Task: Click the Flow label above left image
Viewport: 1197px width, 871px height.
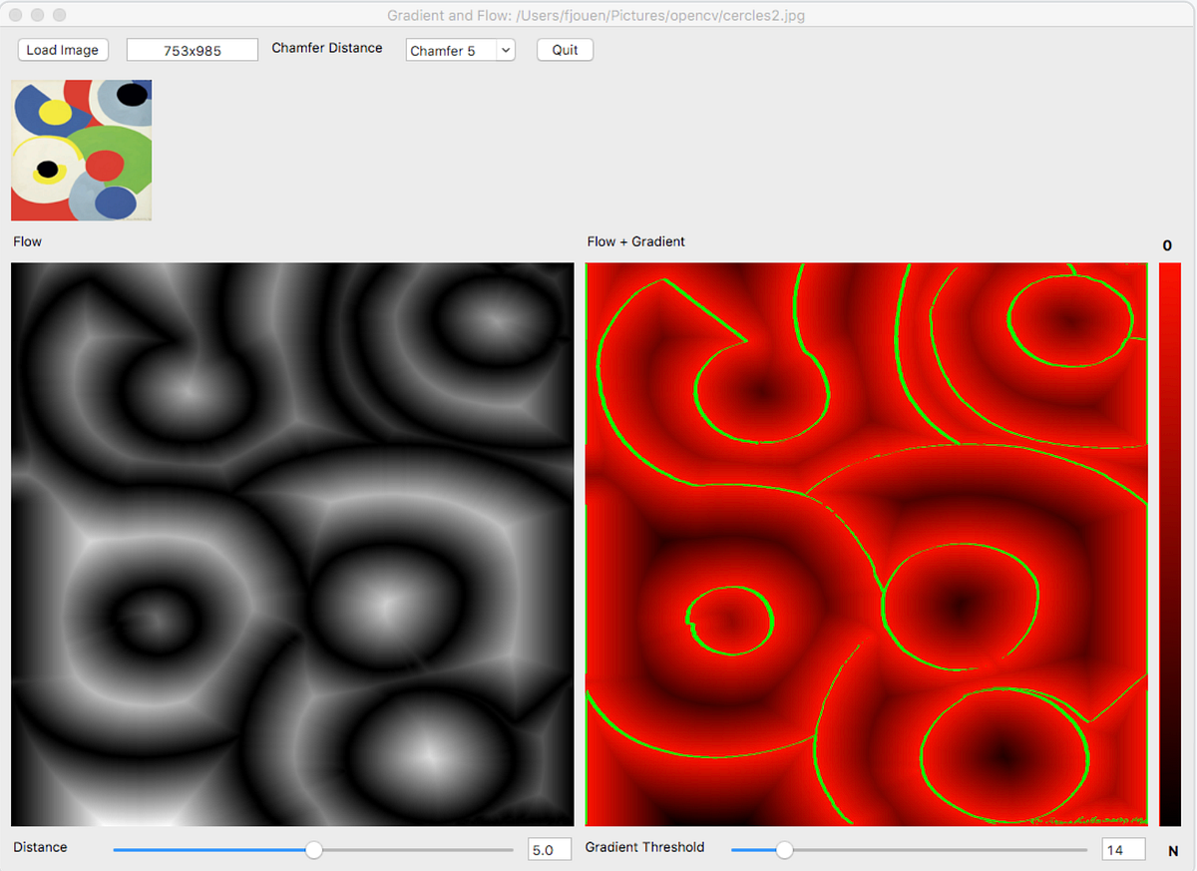Action: (x=28, y=241)
